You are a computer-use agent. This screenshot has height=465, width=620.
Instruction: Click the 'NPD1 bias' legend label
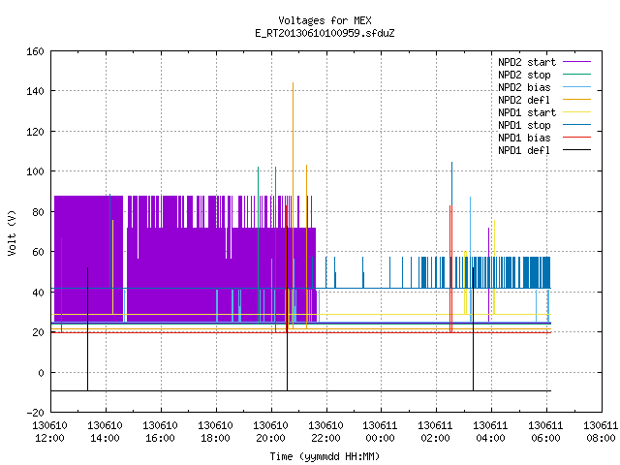[x=524, y=138]
